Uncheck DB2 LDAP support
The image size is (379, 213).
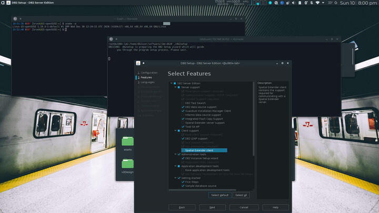183,139
